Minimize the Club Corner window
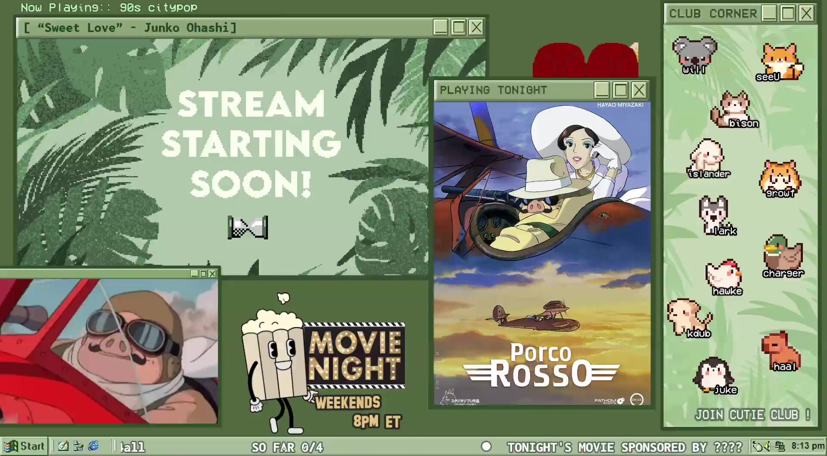Image resolution: width=827 pixels, height=456 pixels. click(769, 13)
